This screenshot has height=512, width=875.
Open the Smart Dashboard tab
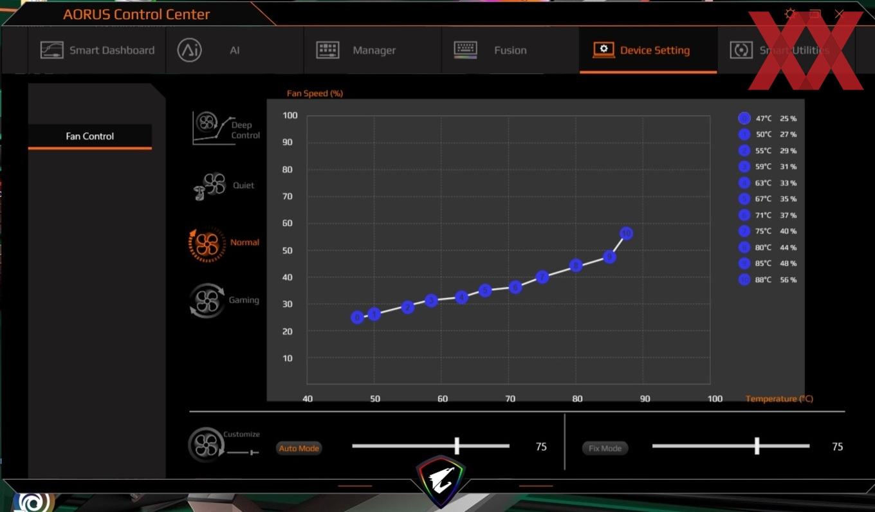click(x=97, y=50)
